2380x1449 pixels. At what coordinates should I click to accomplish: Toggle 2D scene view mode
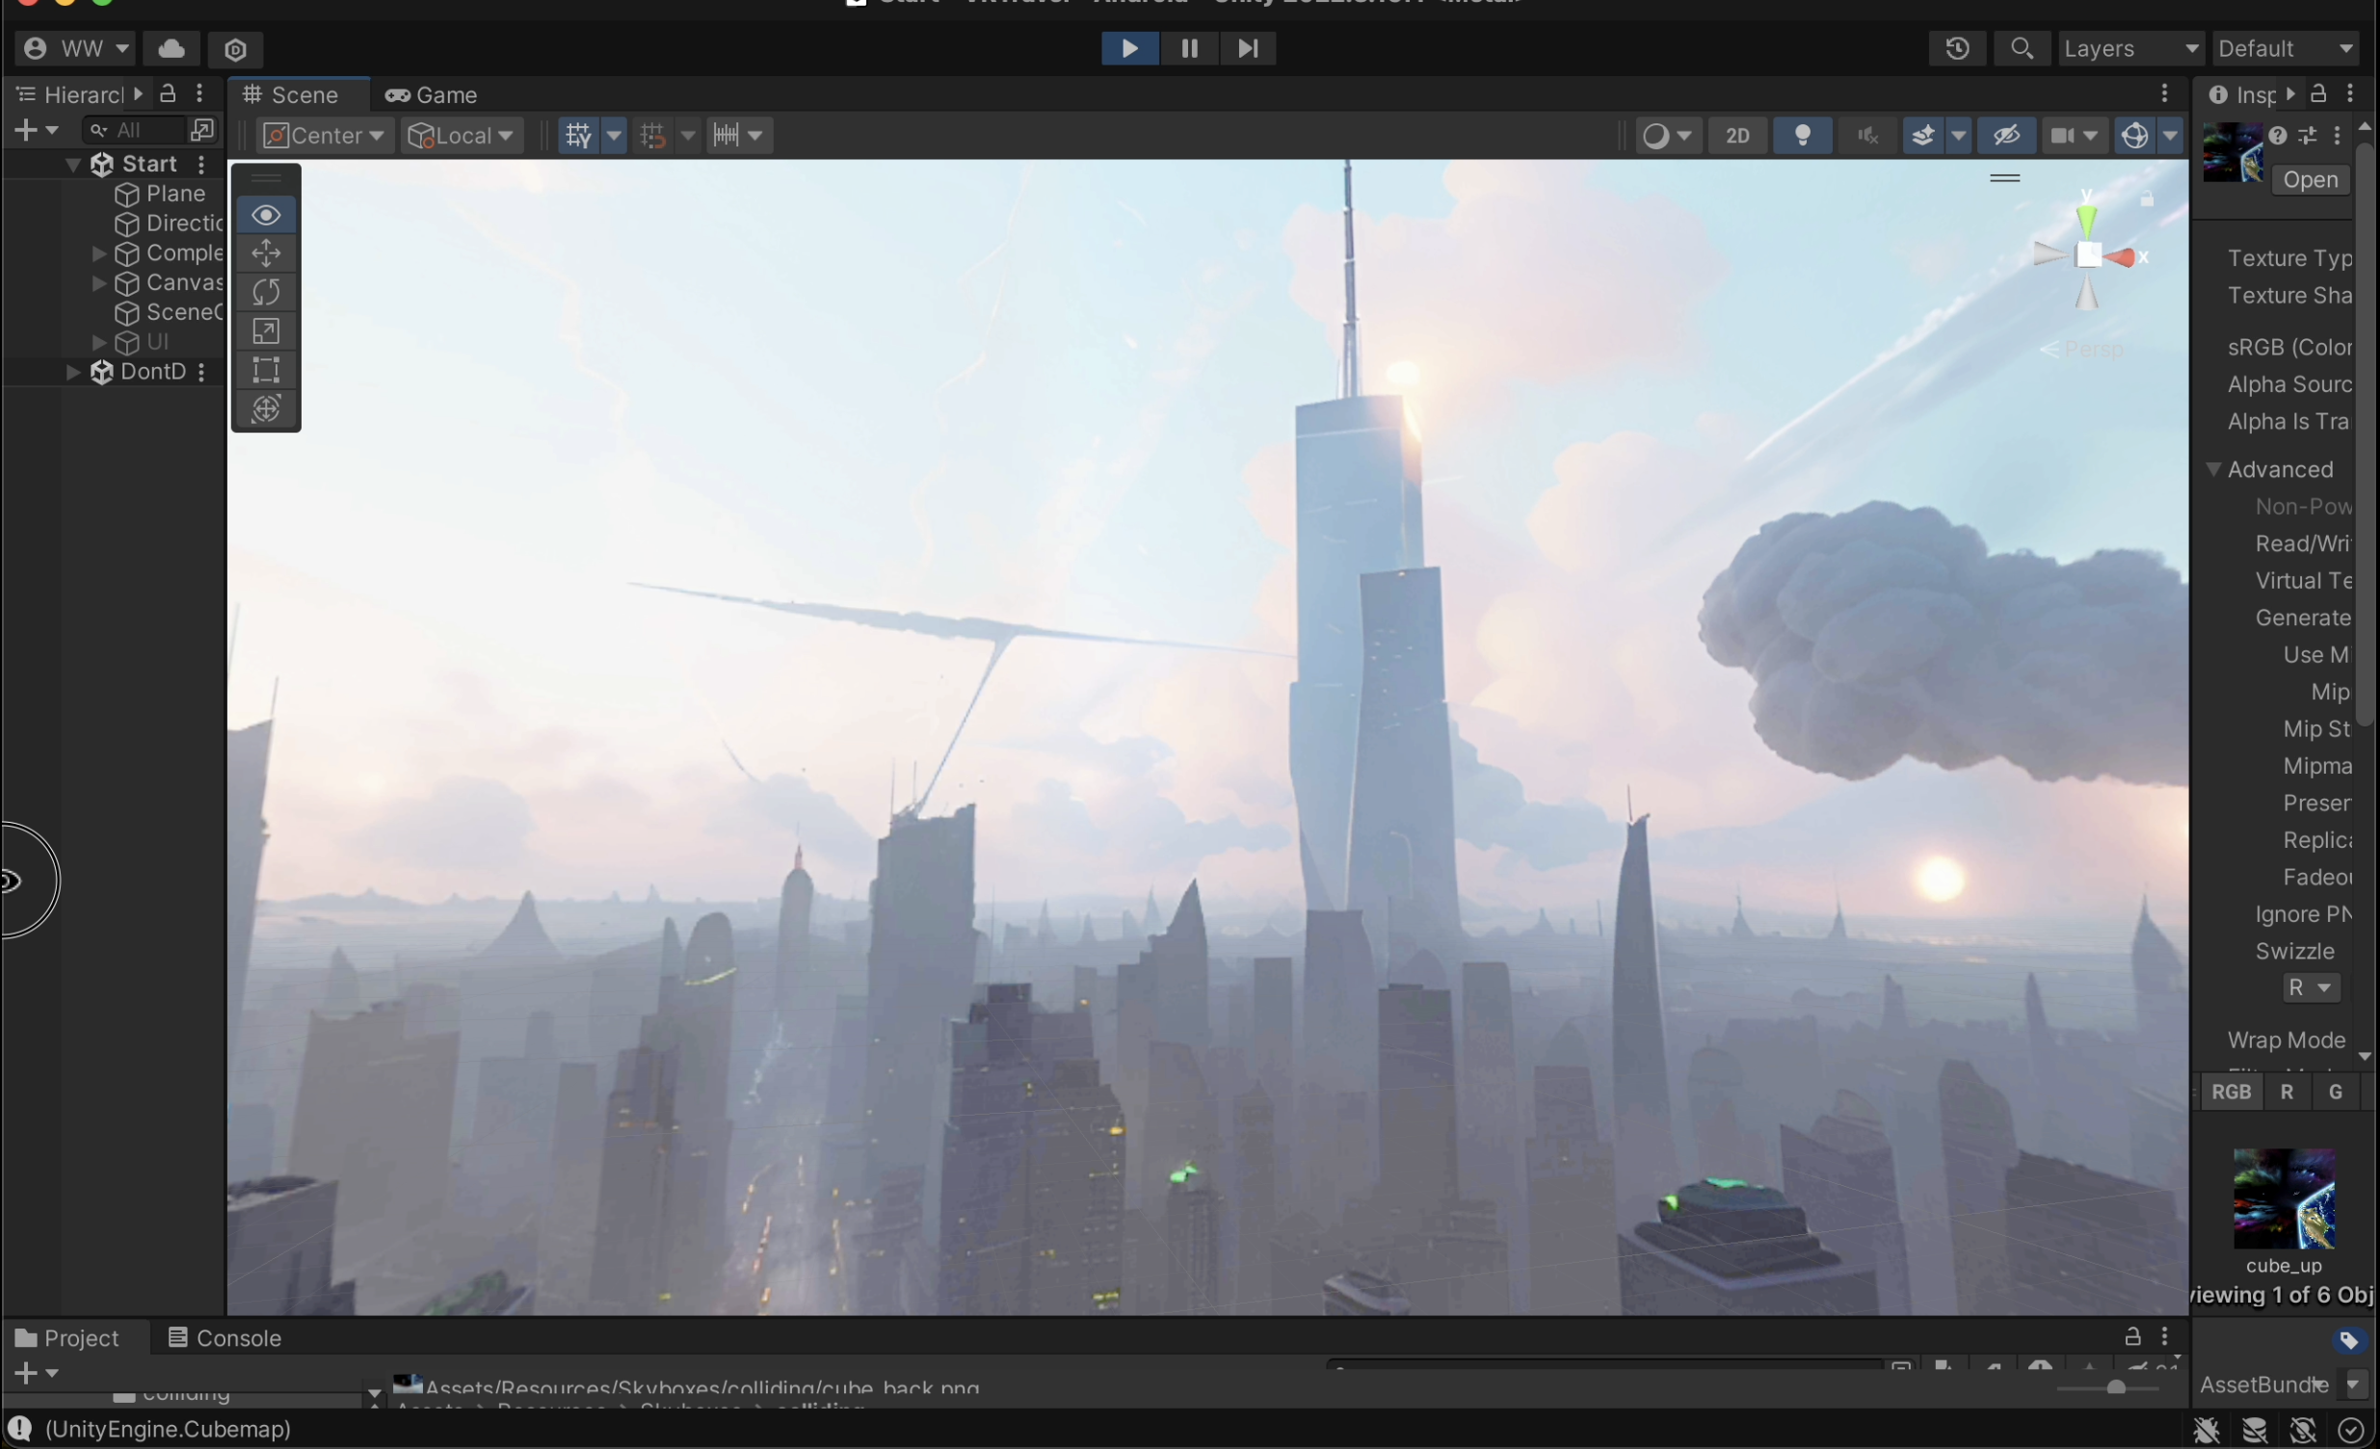[x=1736, y=135]
